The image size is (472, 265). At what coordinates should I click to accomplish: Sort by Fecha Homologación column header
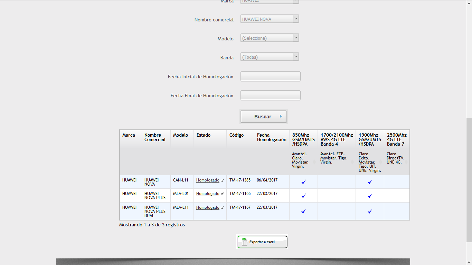[x=272, y=153]
